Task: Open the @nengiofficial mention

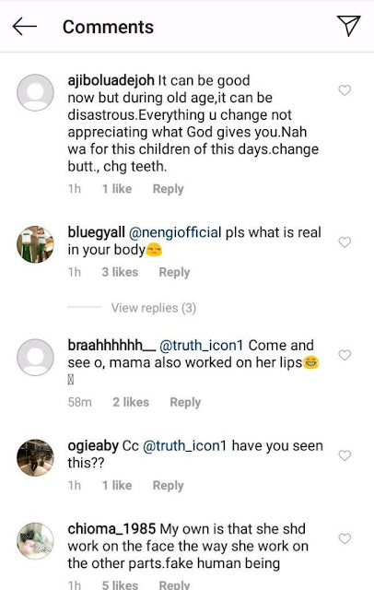Action: coord(175,232)
